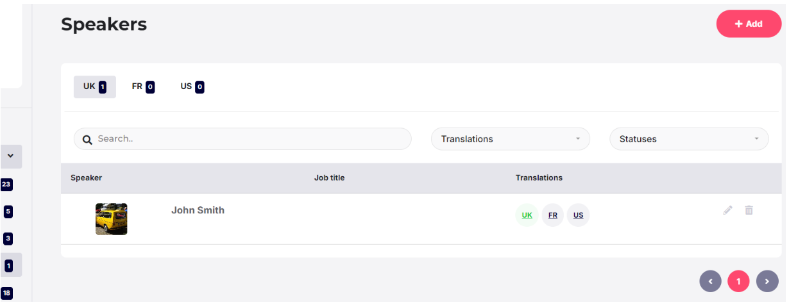The height and width of the screenshot is (305, 789).
Task: Go to next page arrow
Action: [767, 281]
